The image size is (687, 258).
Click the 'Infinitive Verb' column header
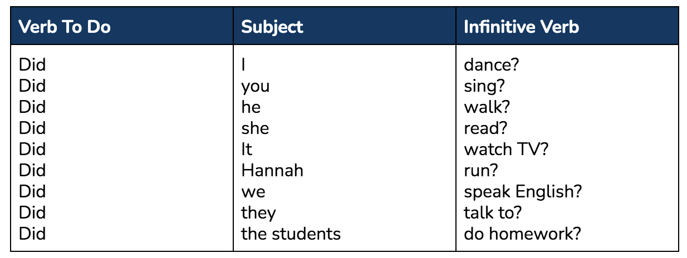pos(521,26)
